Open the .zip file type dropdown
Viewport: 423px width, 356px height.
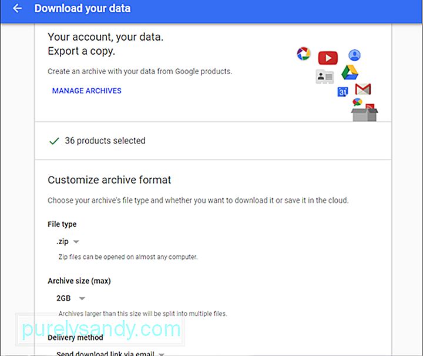coord(68,241)
